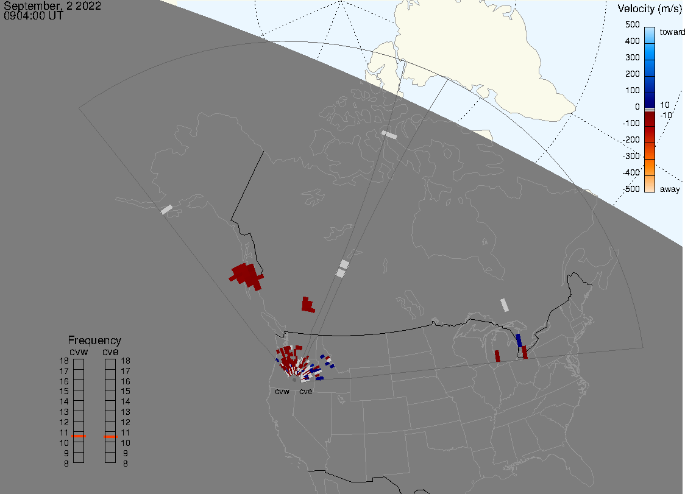Click the large dark red scatter patch near Alaska panhandle
The image size is (685, 494).
coord(246,276)
